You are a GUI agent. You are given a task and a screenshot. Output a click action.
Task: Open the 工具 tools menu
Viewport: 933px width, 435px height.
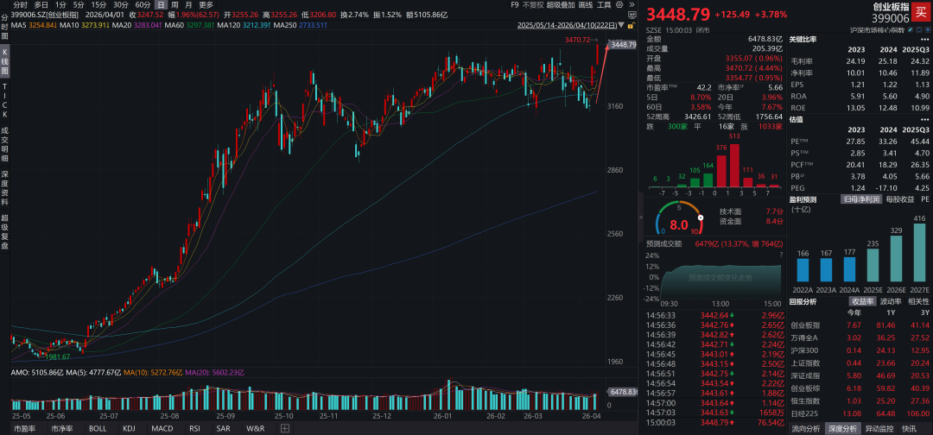[611, 5]
